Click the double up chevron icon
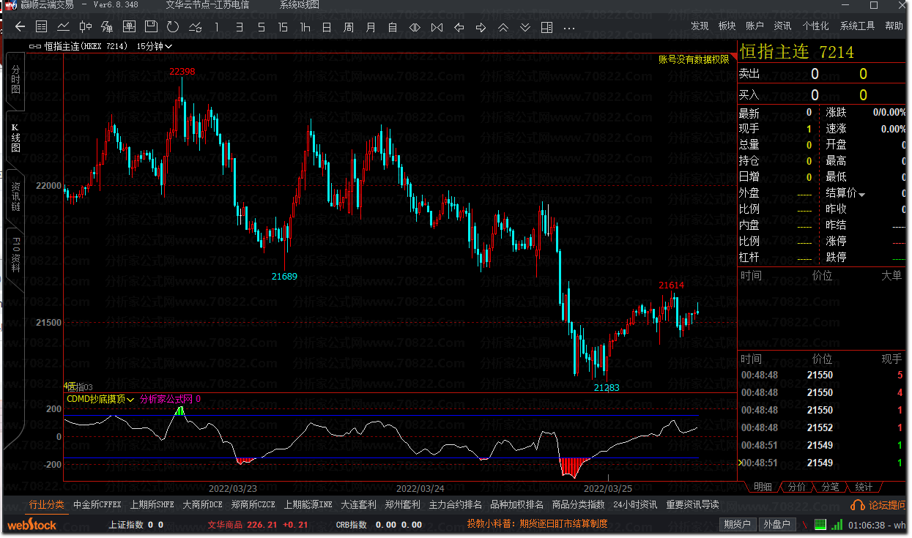Screen dimensions: 912x538 503,27
